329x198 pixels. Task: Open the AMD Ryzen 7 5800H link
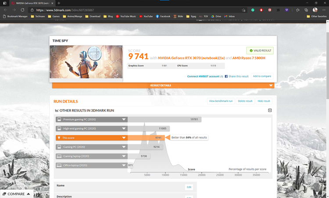click(249, 58)
